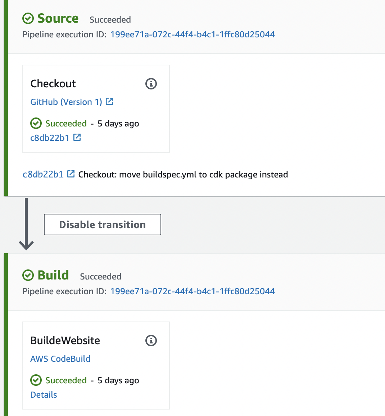Open commit c8db22b1 link inside Checkout card
The height and width of the screenshot is (416, 385).
(x=50, y=138)
